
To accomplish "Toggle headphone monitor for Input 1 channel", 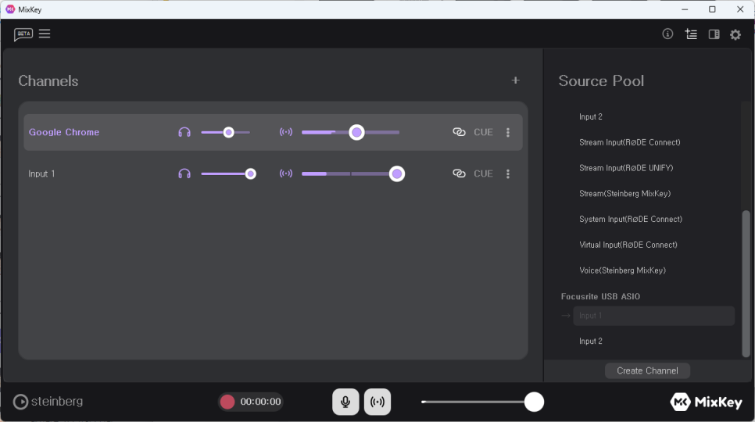I will (x=184, y=173).
